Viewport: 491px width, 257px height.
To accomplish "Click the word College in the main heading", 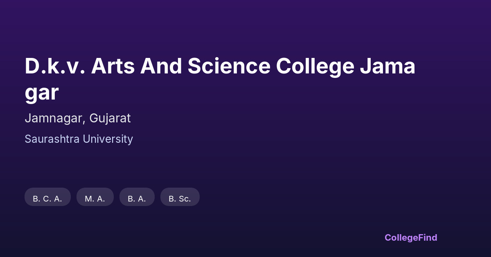I will pyautogui.click(x=315, y=66).
